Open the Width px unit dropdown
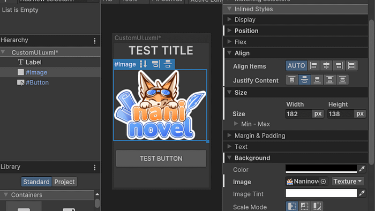The height and width of the screenshot is (211, 375). [x=318, y=114]
